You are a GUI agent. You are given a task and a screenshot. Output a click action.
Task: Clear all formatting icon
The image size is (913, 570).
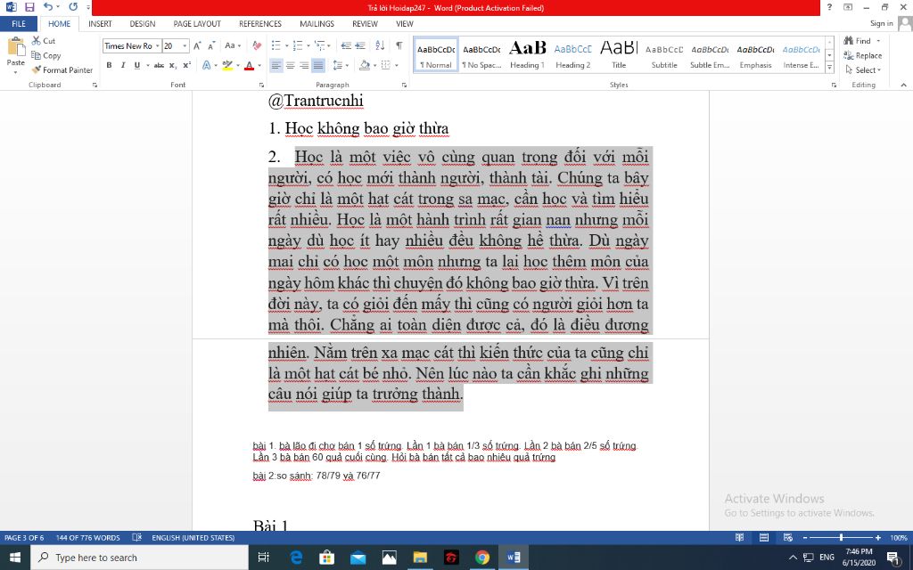(x=257, y=46)
